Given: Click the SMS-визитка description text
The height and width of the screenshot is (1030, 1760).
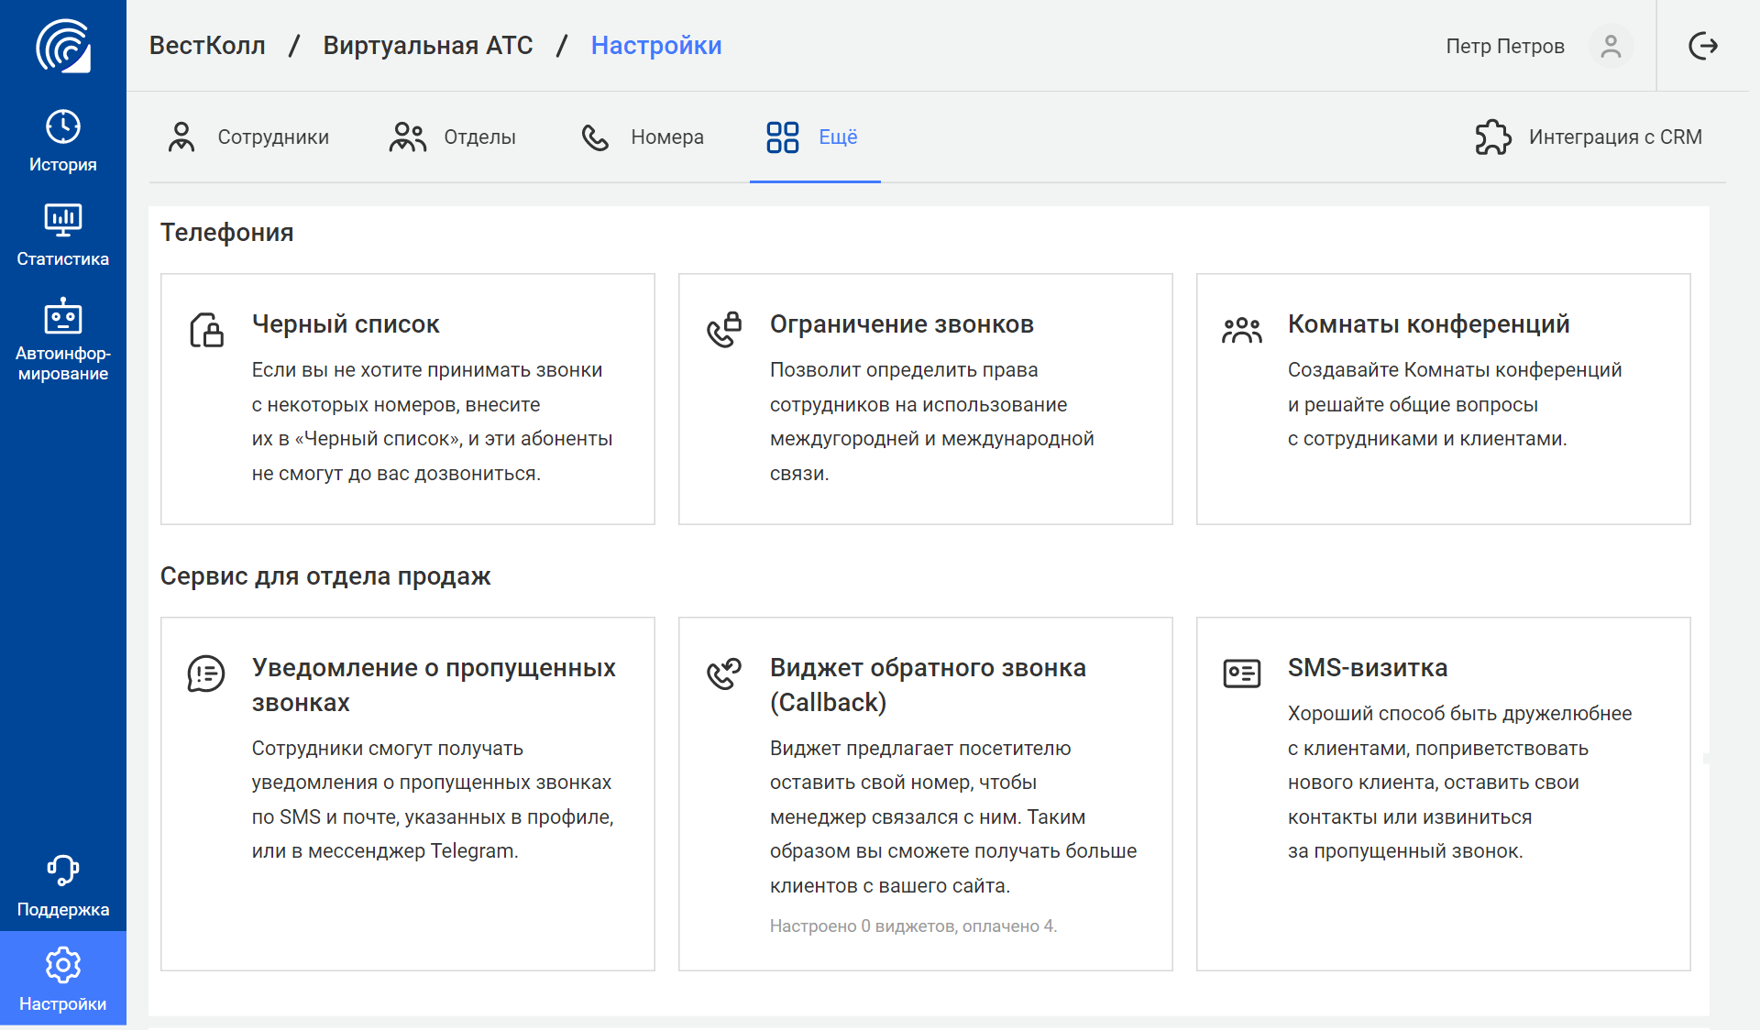Looking at the screenshot, I should pyautogui.click(x=1460, y=783).
